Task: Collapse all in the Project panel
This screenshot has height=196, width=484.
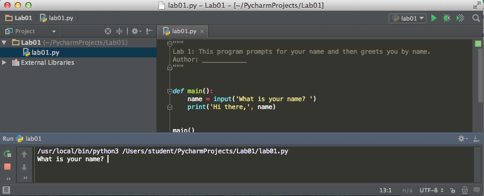Action: 120,31
